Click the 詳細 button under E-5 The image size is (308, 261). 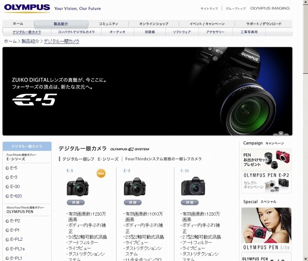click(x=76, y=203)
